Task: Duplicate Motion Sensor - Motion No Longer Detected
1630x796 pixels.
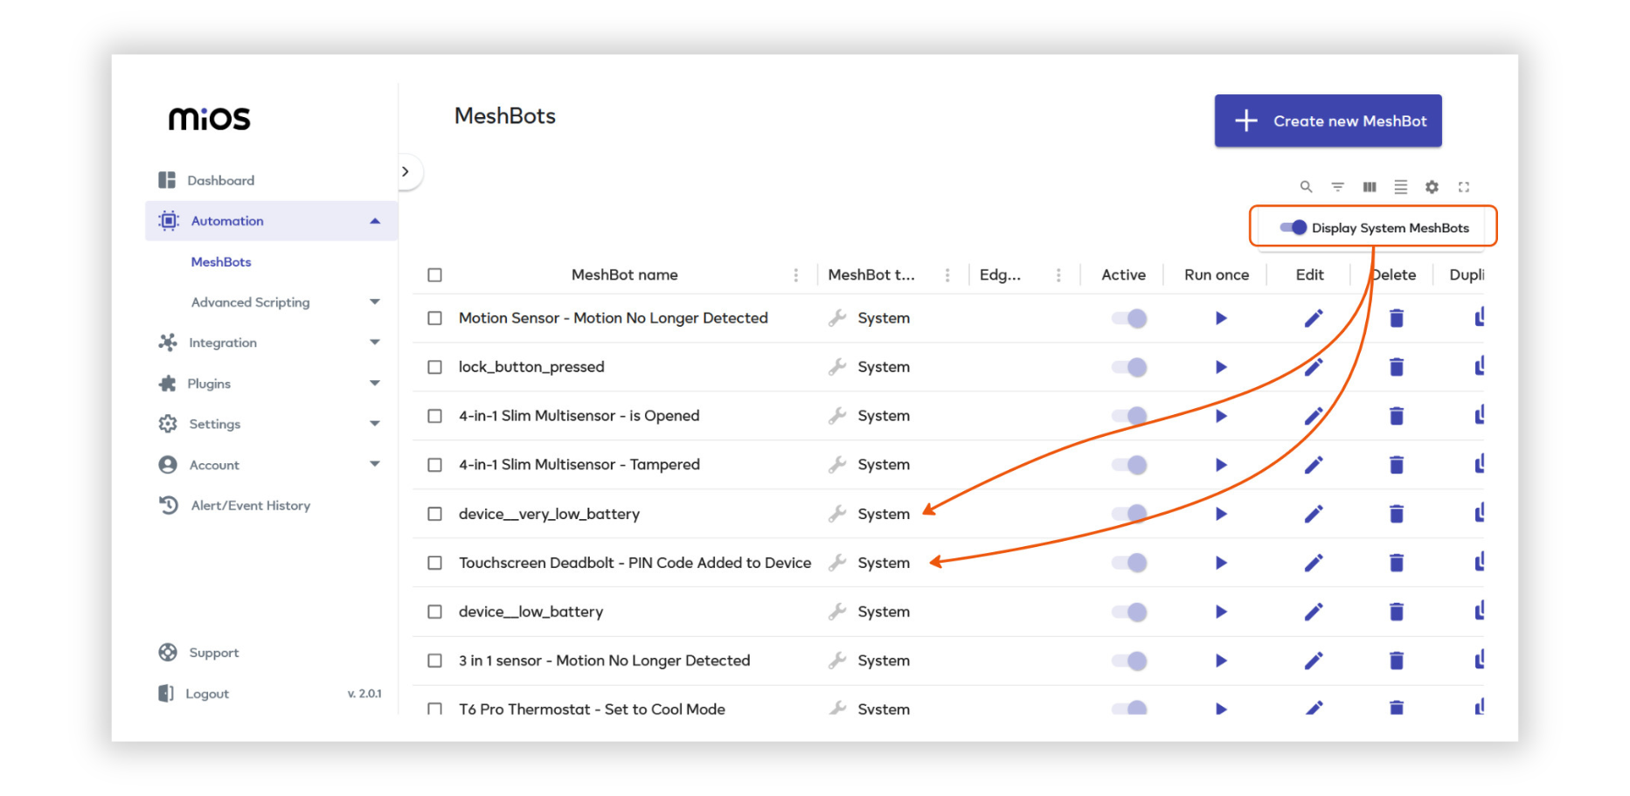Action: click(1479, 317)
